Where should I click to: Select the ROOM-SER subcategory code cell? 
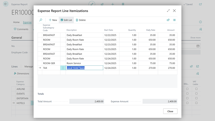[51, 63]
